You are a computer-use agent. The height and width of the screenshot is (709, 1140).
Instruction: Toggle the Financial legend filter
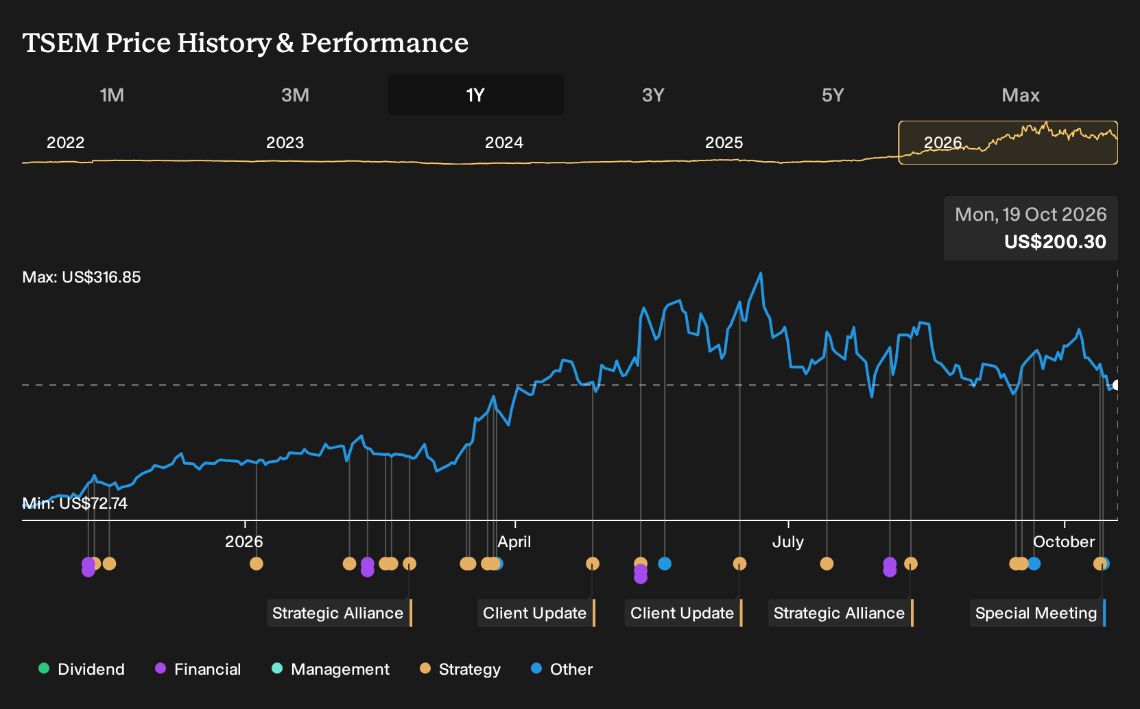pyautogui.click(x=198, y=669)
